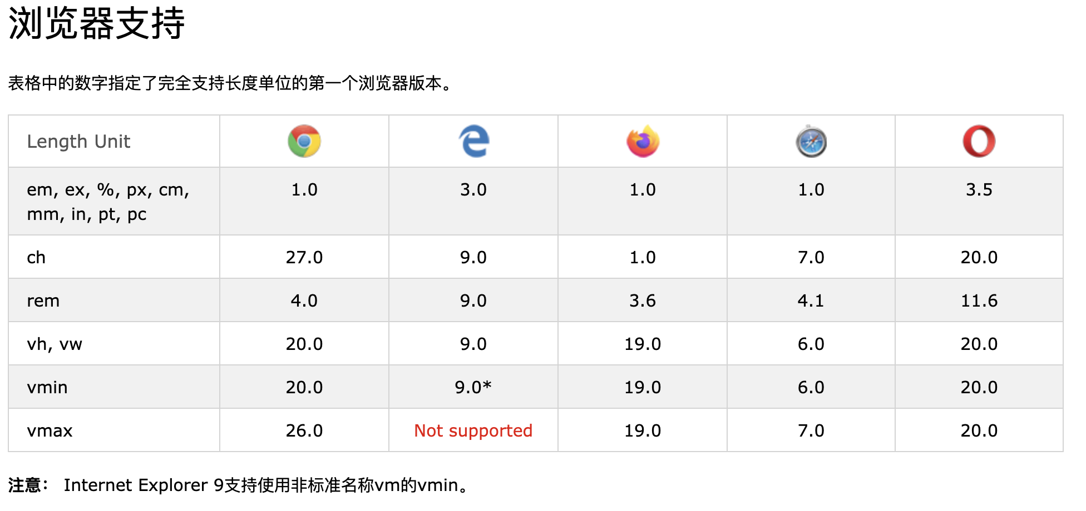1086x511 pixels.
Task: Click the Chrome browser icon
Action: click(x=304, y=141)
